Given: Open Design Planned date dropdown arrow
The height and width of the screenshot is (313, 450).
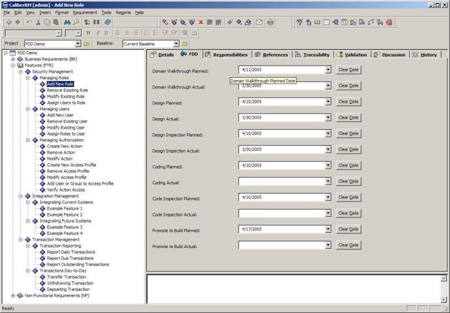Looking at the screenshot, I should tap(328, 102).
